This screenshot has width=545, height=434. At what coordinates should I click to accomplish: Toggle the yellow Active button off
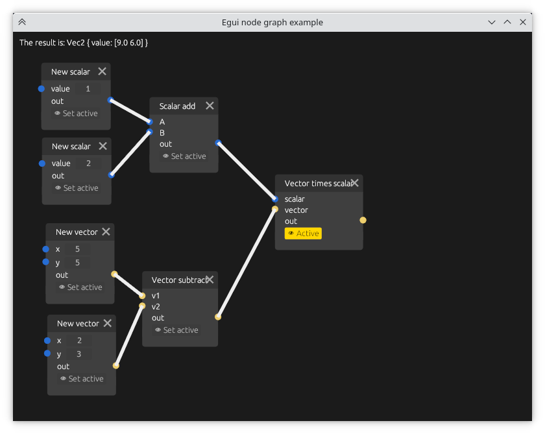point(303,234)
